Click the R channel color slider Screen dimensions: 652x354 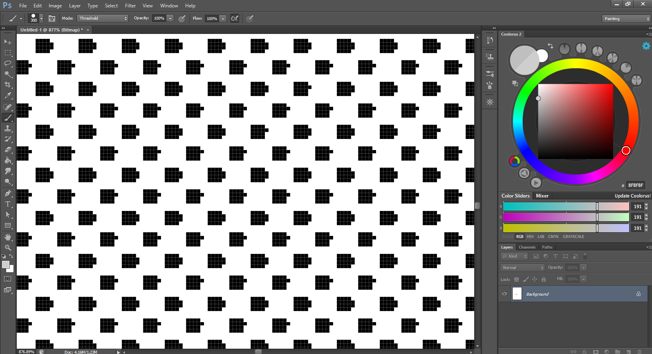(x=566, y=206)
